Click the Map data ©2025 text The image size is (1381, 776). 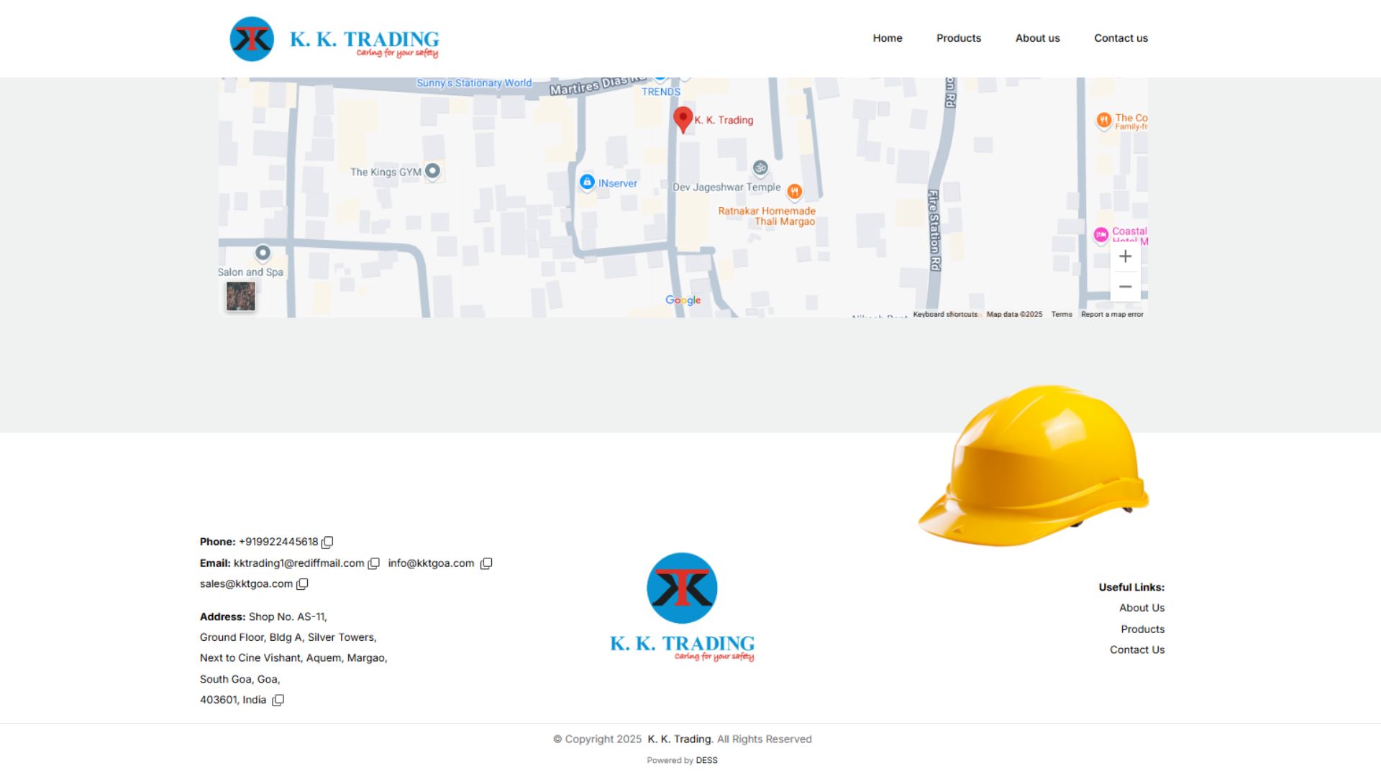click(x=1014, y=314)
